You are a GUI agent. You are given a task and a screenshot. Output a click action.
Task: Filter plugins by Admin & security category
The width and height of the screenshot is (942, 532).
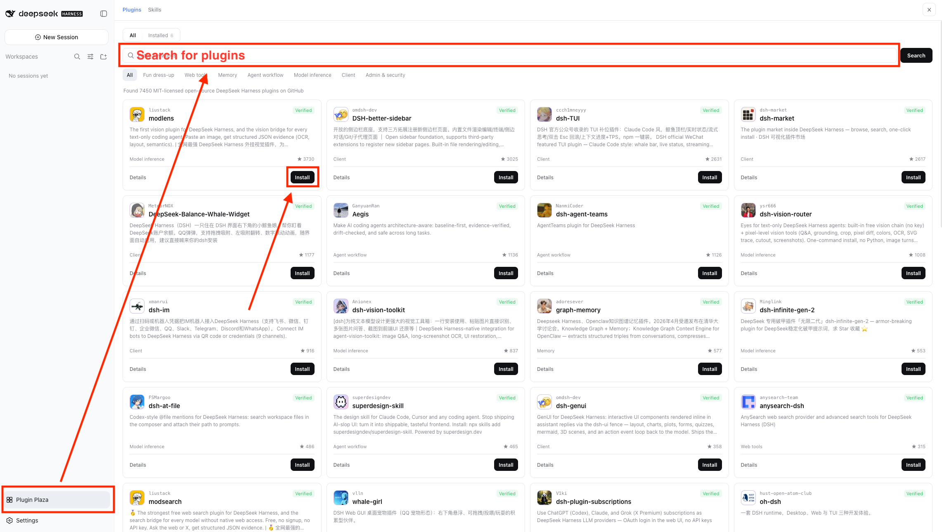click(x=385, y=75)
